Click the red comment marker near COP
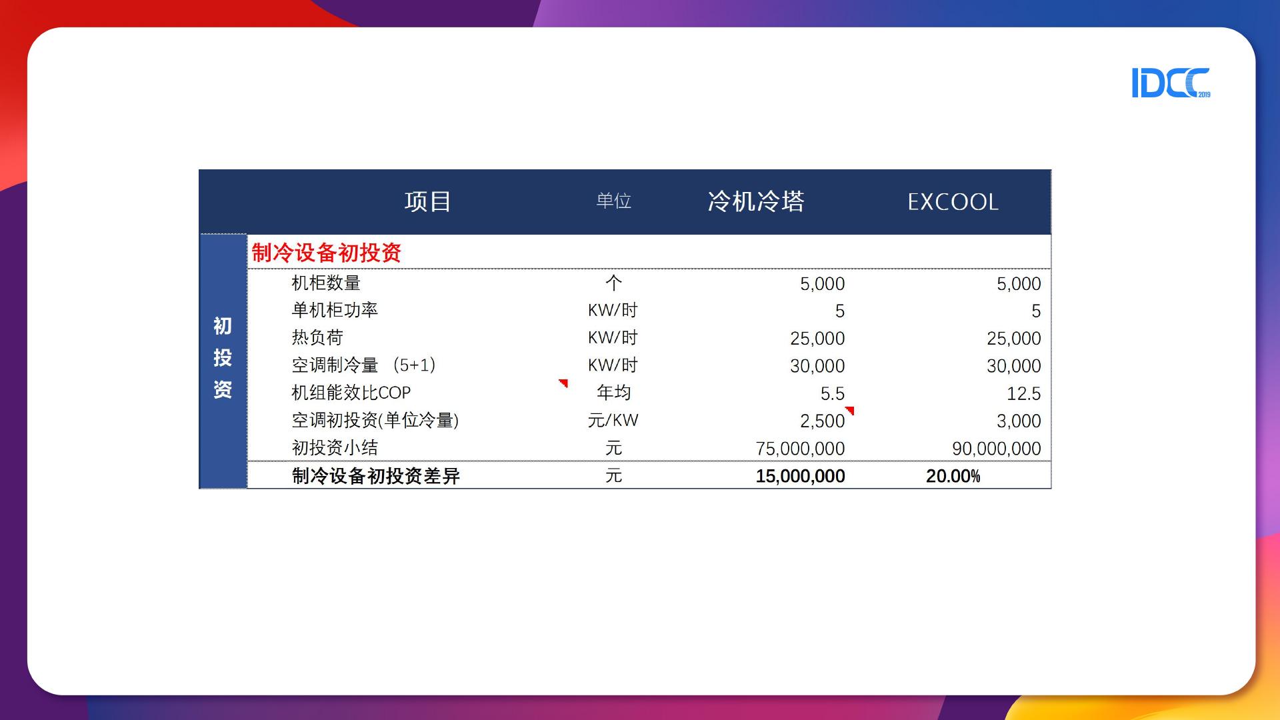 564,383
